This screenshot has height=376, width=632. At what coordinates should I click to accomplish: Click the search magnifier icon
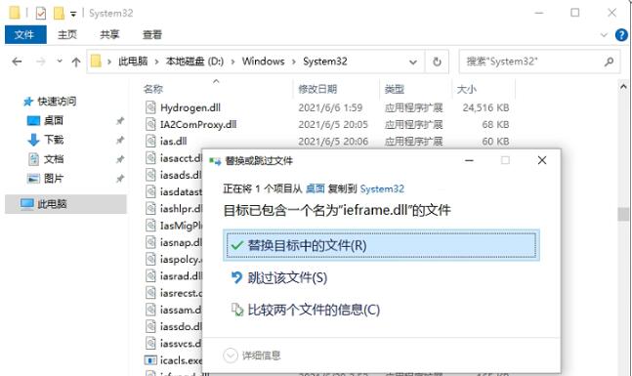coord(609,62)
